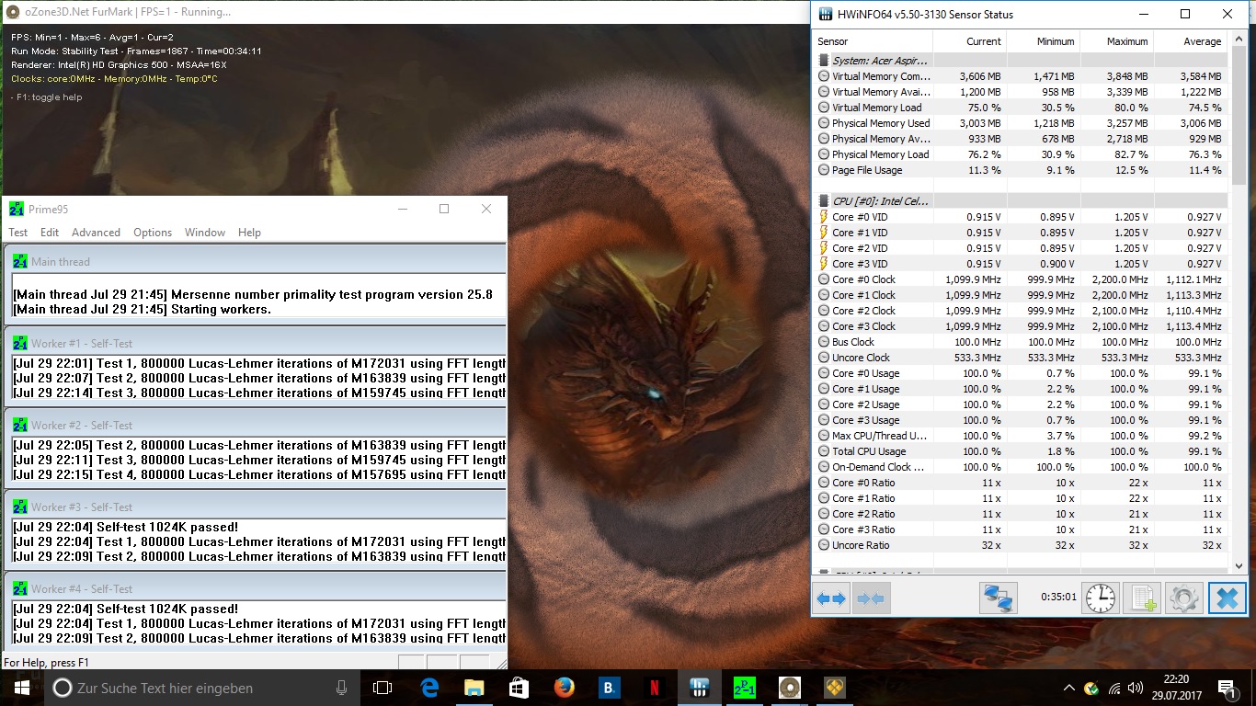Click the lightning icon beside Core #0 VID
Image resolution: width=1256 pixels, height=706 pixels.
coord(824,217)
